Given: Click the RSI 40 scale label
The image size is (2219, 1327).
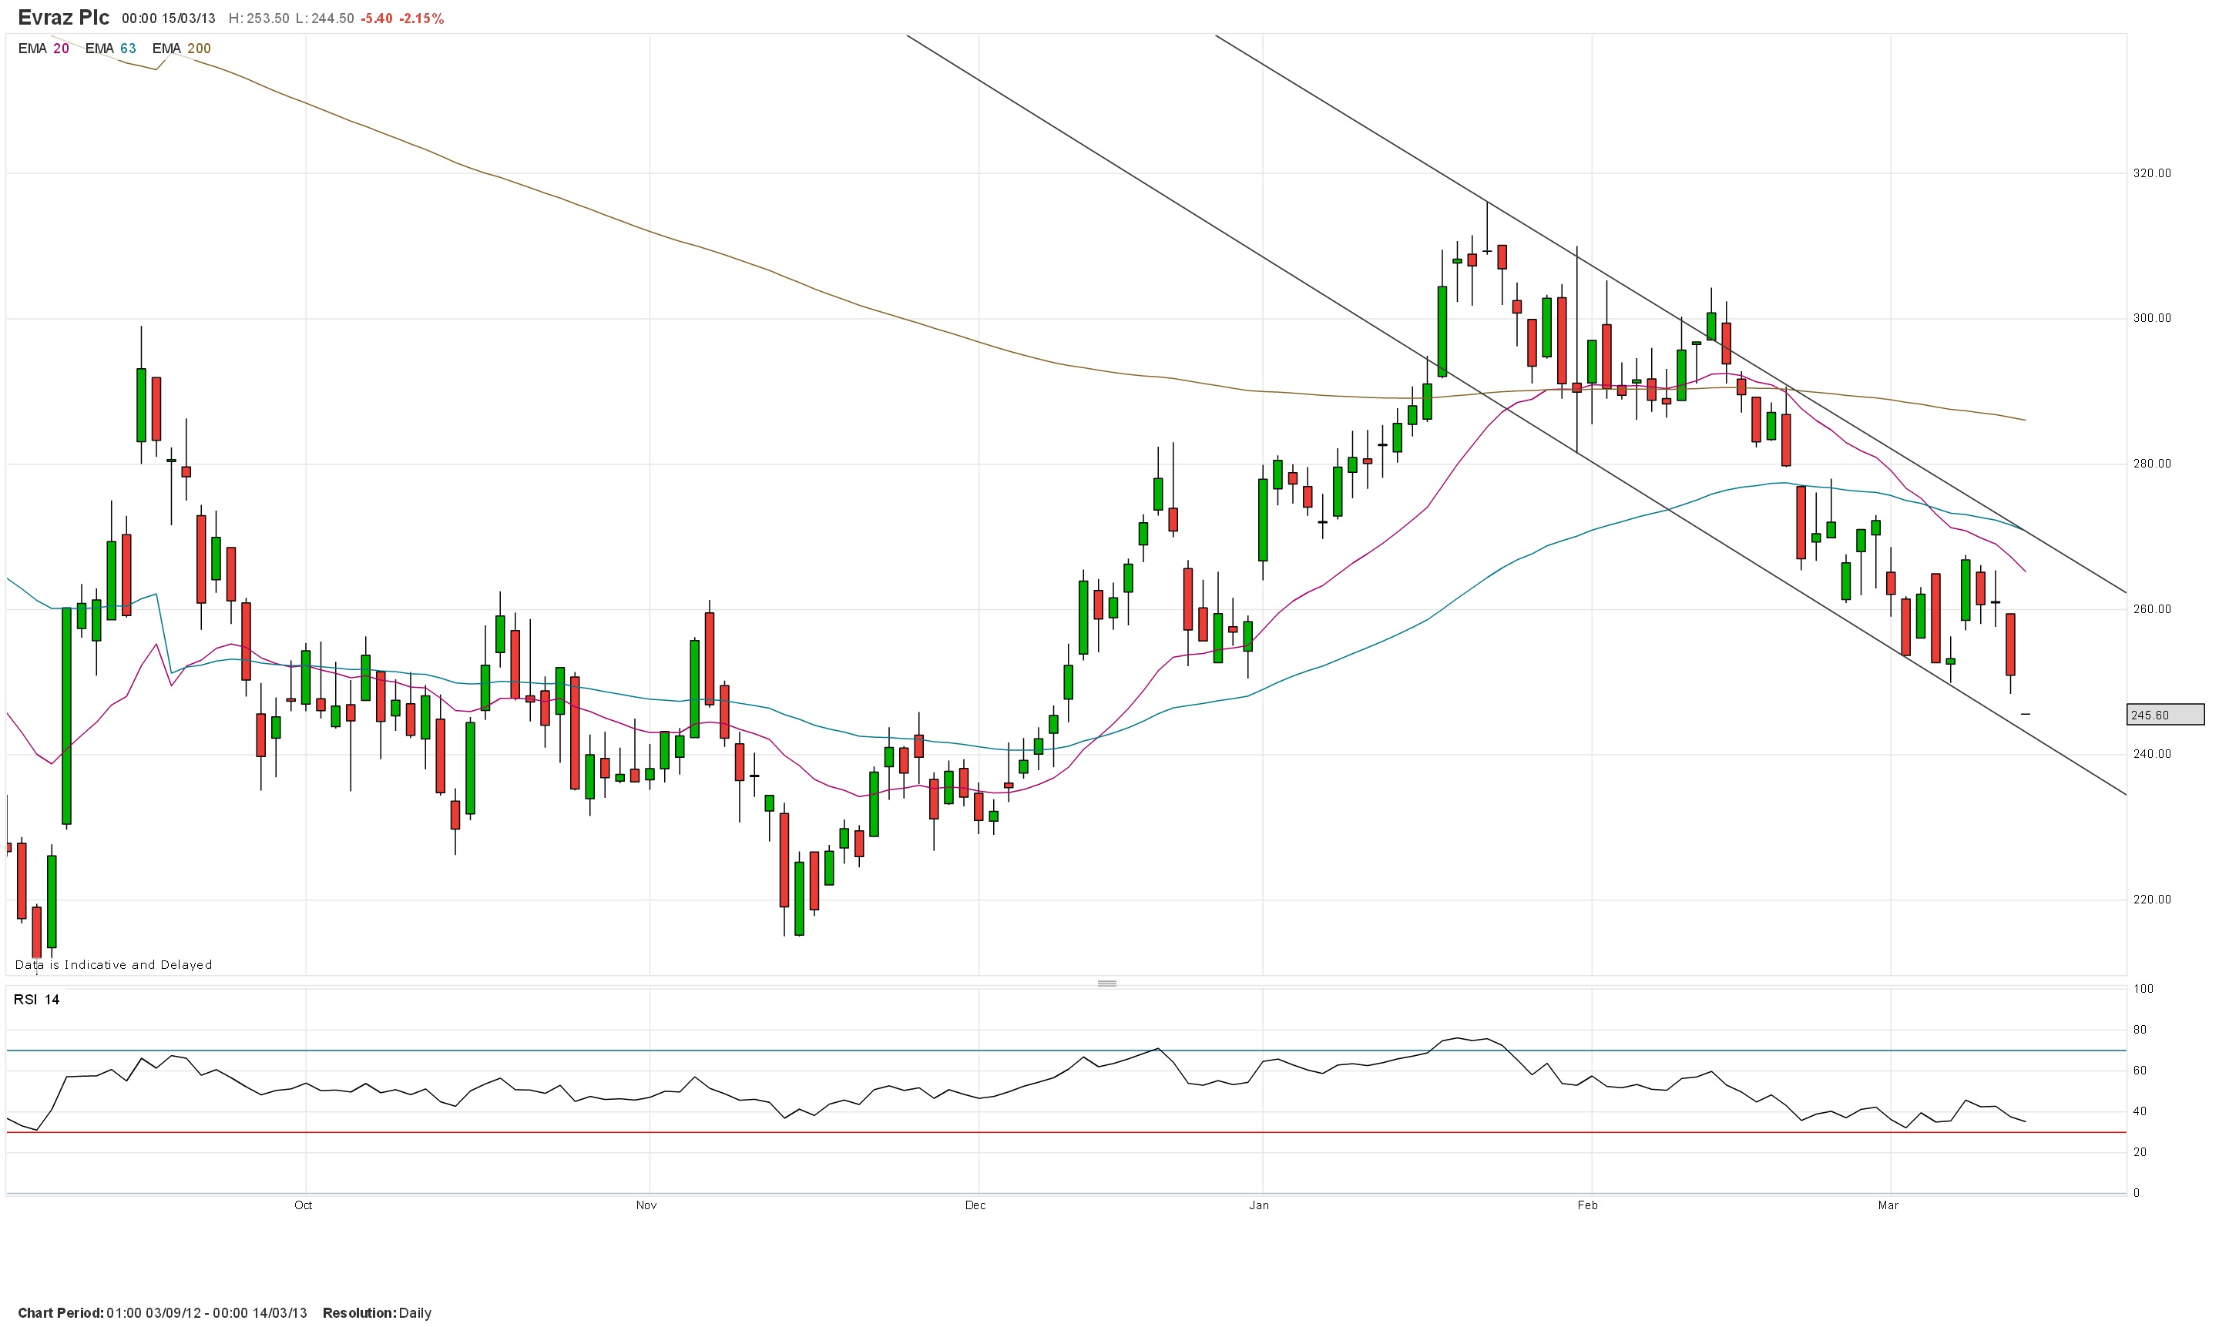Looking at the screenshot, I should tap(2140, 1111).
